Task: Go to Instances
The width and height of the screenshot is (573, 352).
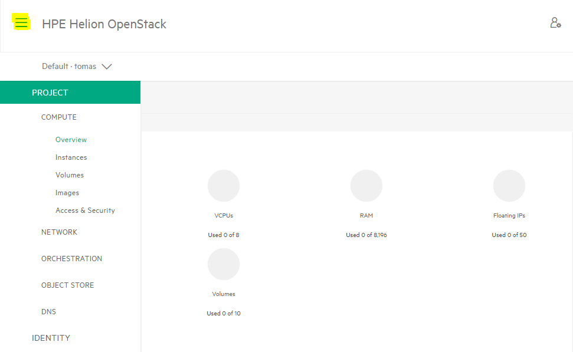Action: click(x=71, y=157)
